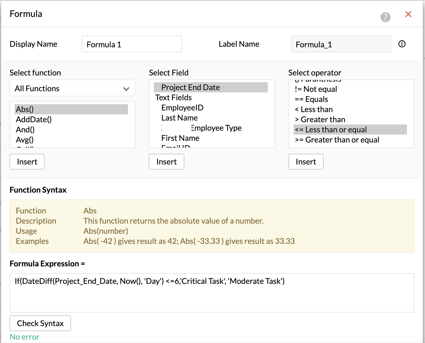This screenshot has width=425, height=343.
Task: Select the < Less than operator
Action: [x=350, y=109]
